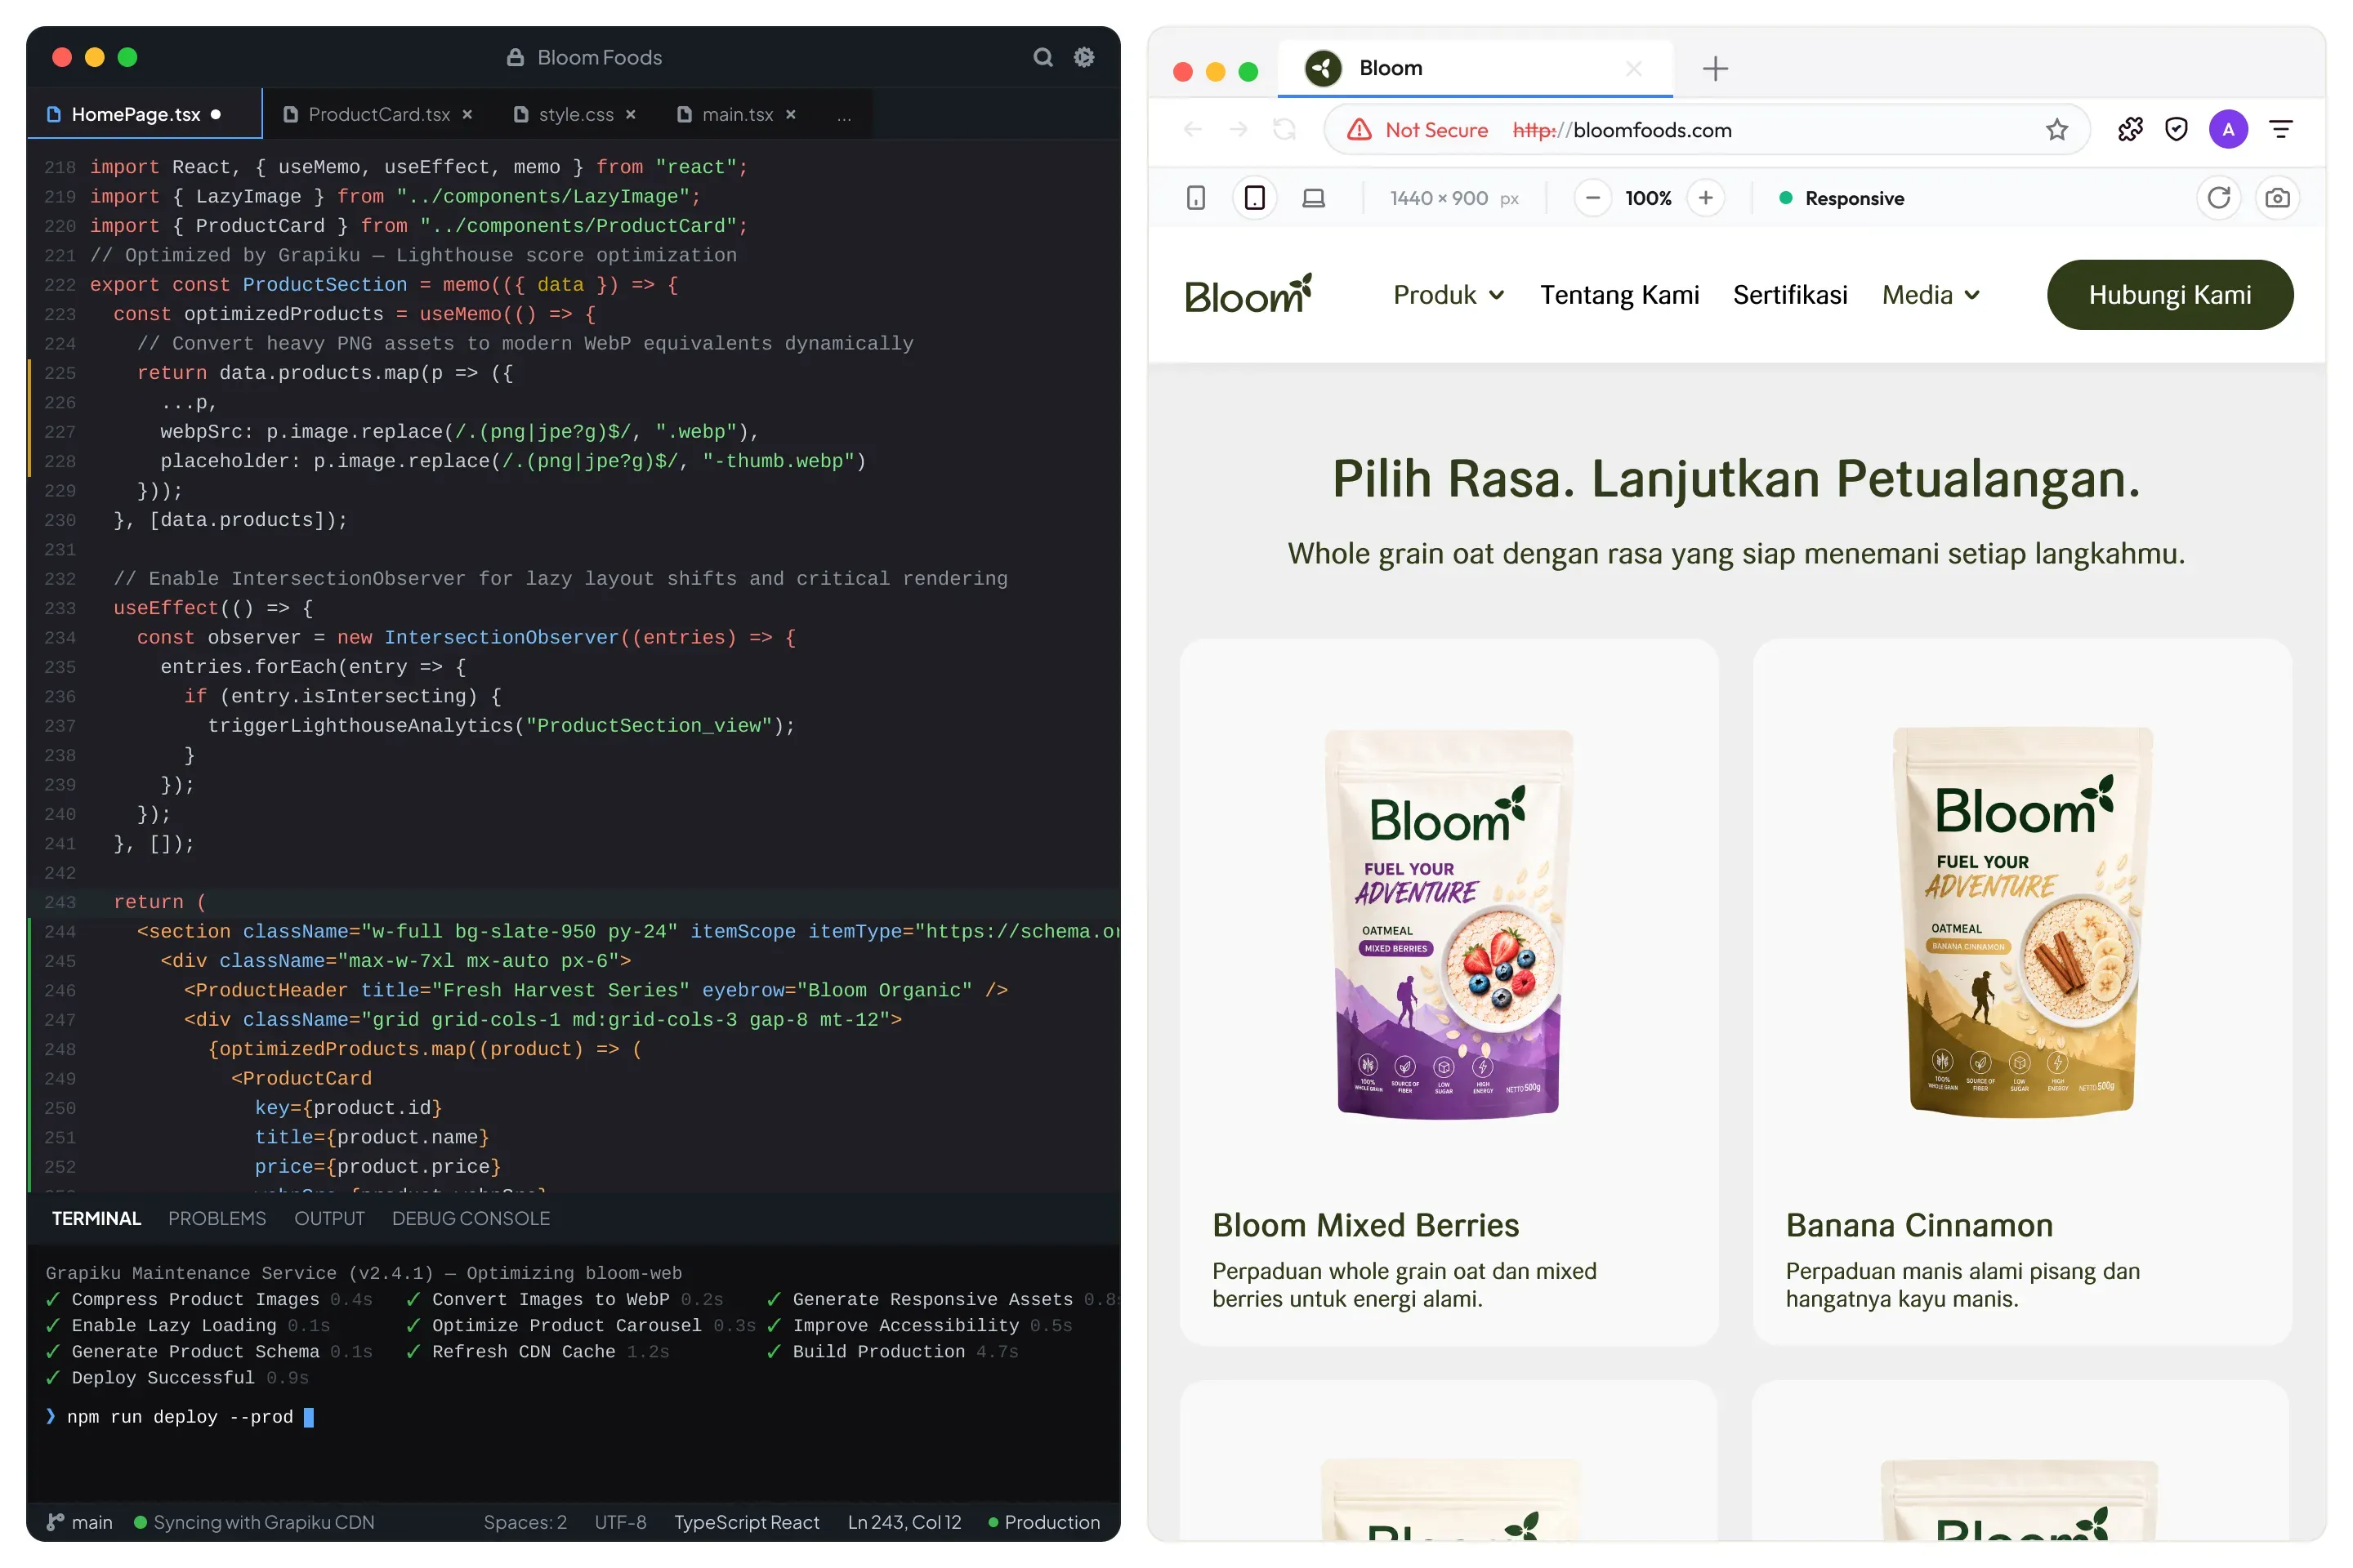The height and width of the screenshot is (1568, 2353).
Task: Change indentation via Spaces: 2
Action: point(525,1522)
